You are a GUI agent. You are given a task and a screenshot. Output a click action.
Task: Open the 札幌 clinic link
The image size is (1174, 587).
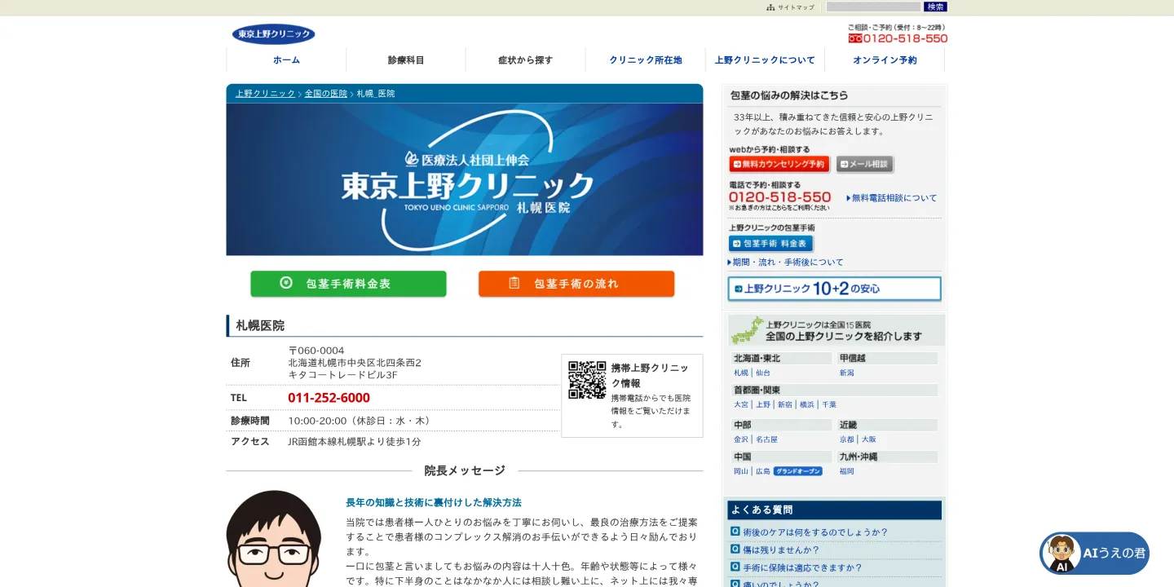[x=741, y=373]
